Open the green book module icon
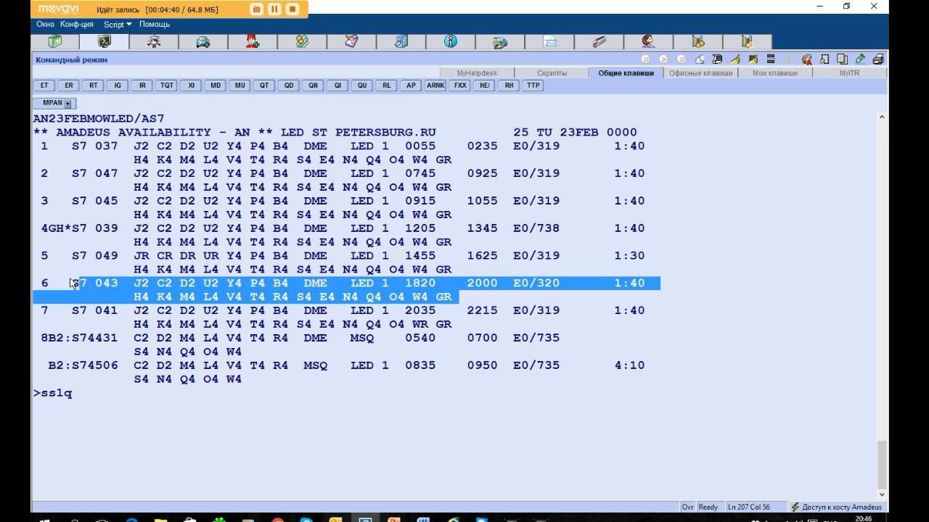Screen dimensions: 929x522 point(55,42)
